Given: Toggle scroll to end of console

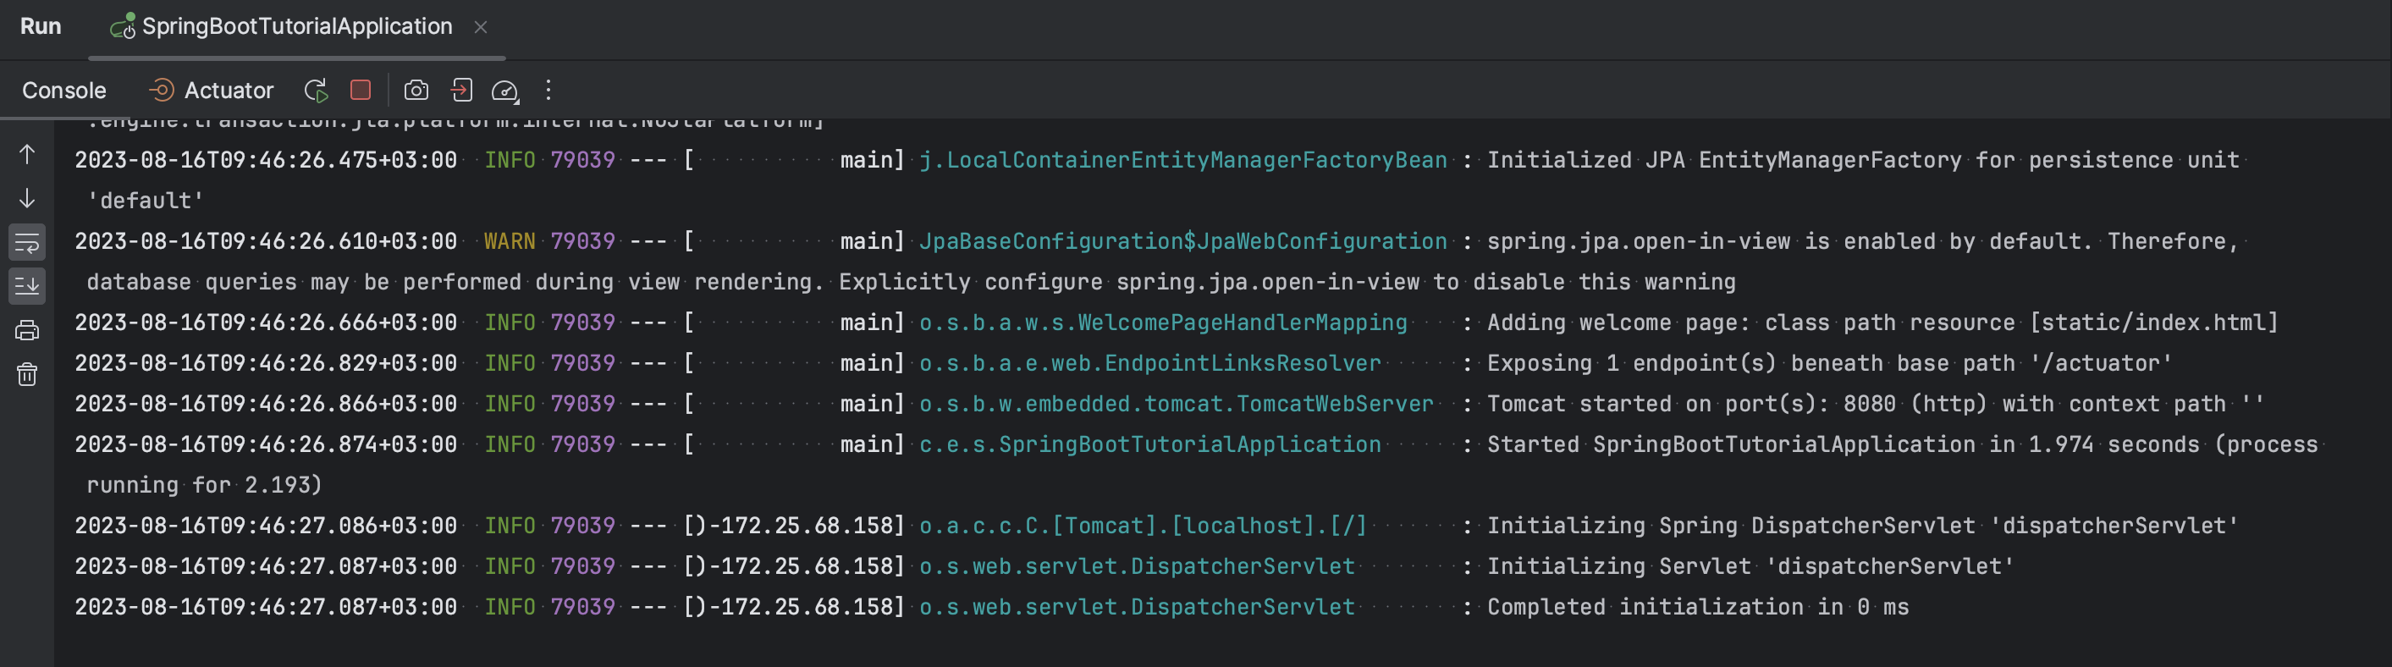Looking at the screenshot, I should 27,286.
